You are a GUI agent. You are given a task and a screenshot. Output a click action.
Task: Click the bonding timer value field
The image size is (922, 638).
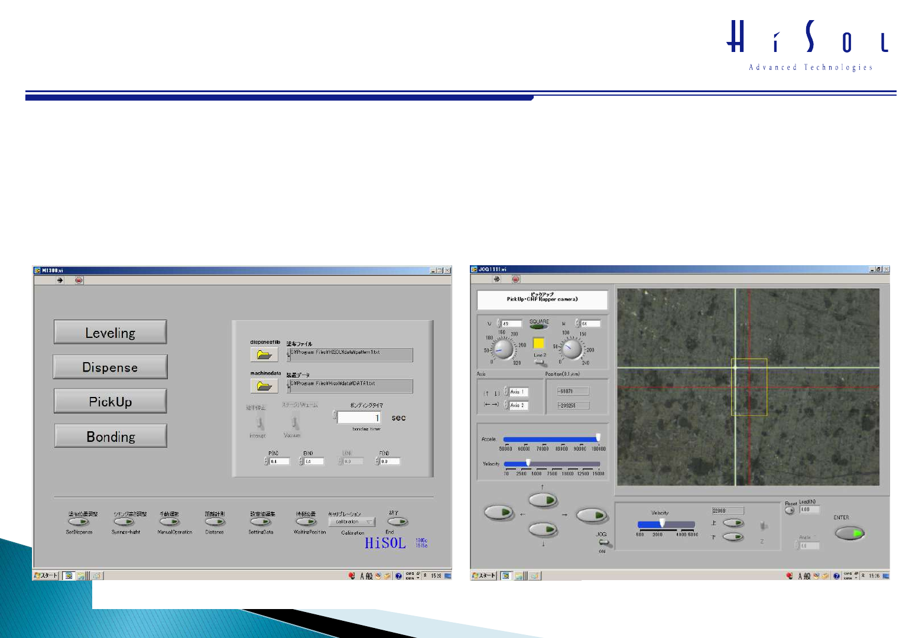pos(359,418)
